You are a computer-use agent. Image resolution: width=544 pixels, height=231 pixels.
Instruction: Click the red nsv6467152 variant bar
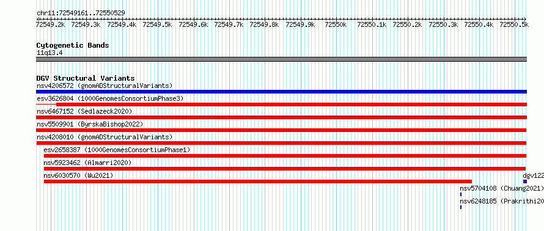pos(281,117)
